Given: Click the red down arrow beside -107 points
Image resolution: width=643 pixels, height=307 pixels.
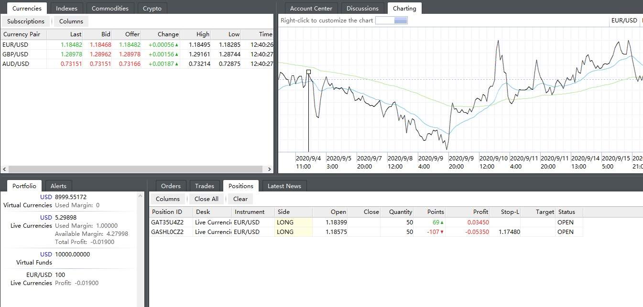Looking at the screenshot, I should (x=442, y=232).
